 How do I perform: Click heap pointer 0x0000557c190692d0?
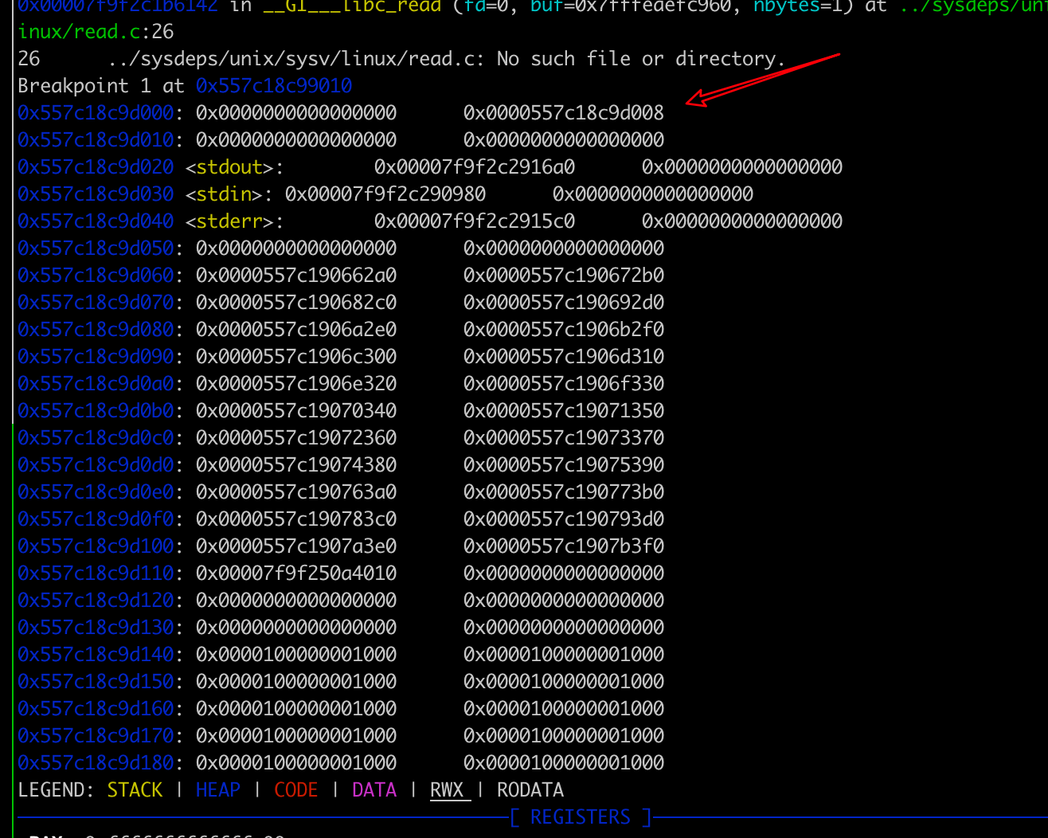click(x=564, y=303)
